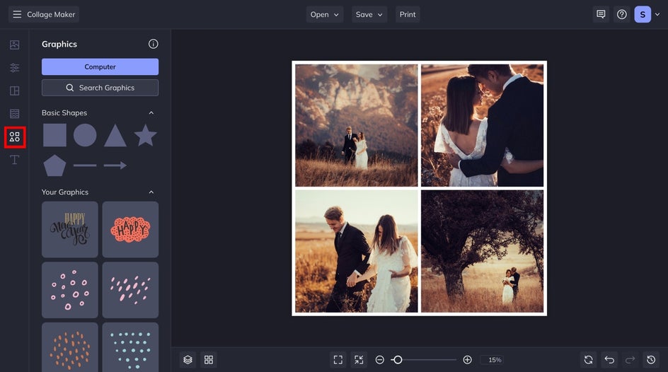Click the zoom slider handle

pos(398,360)
